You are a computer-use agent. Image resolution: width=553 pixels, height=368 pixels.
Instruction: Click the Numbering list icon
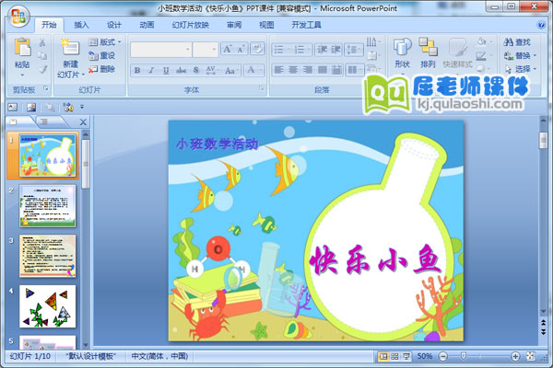click(301, 50)
